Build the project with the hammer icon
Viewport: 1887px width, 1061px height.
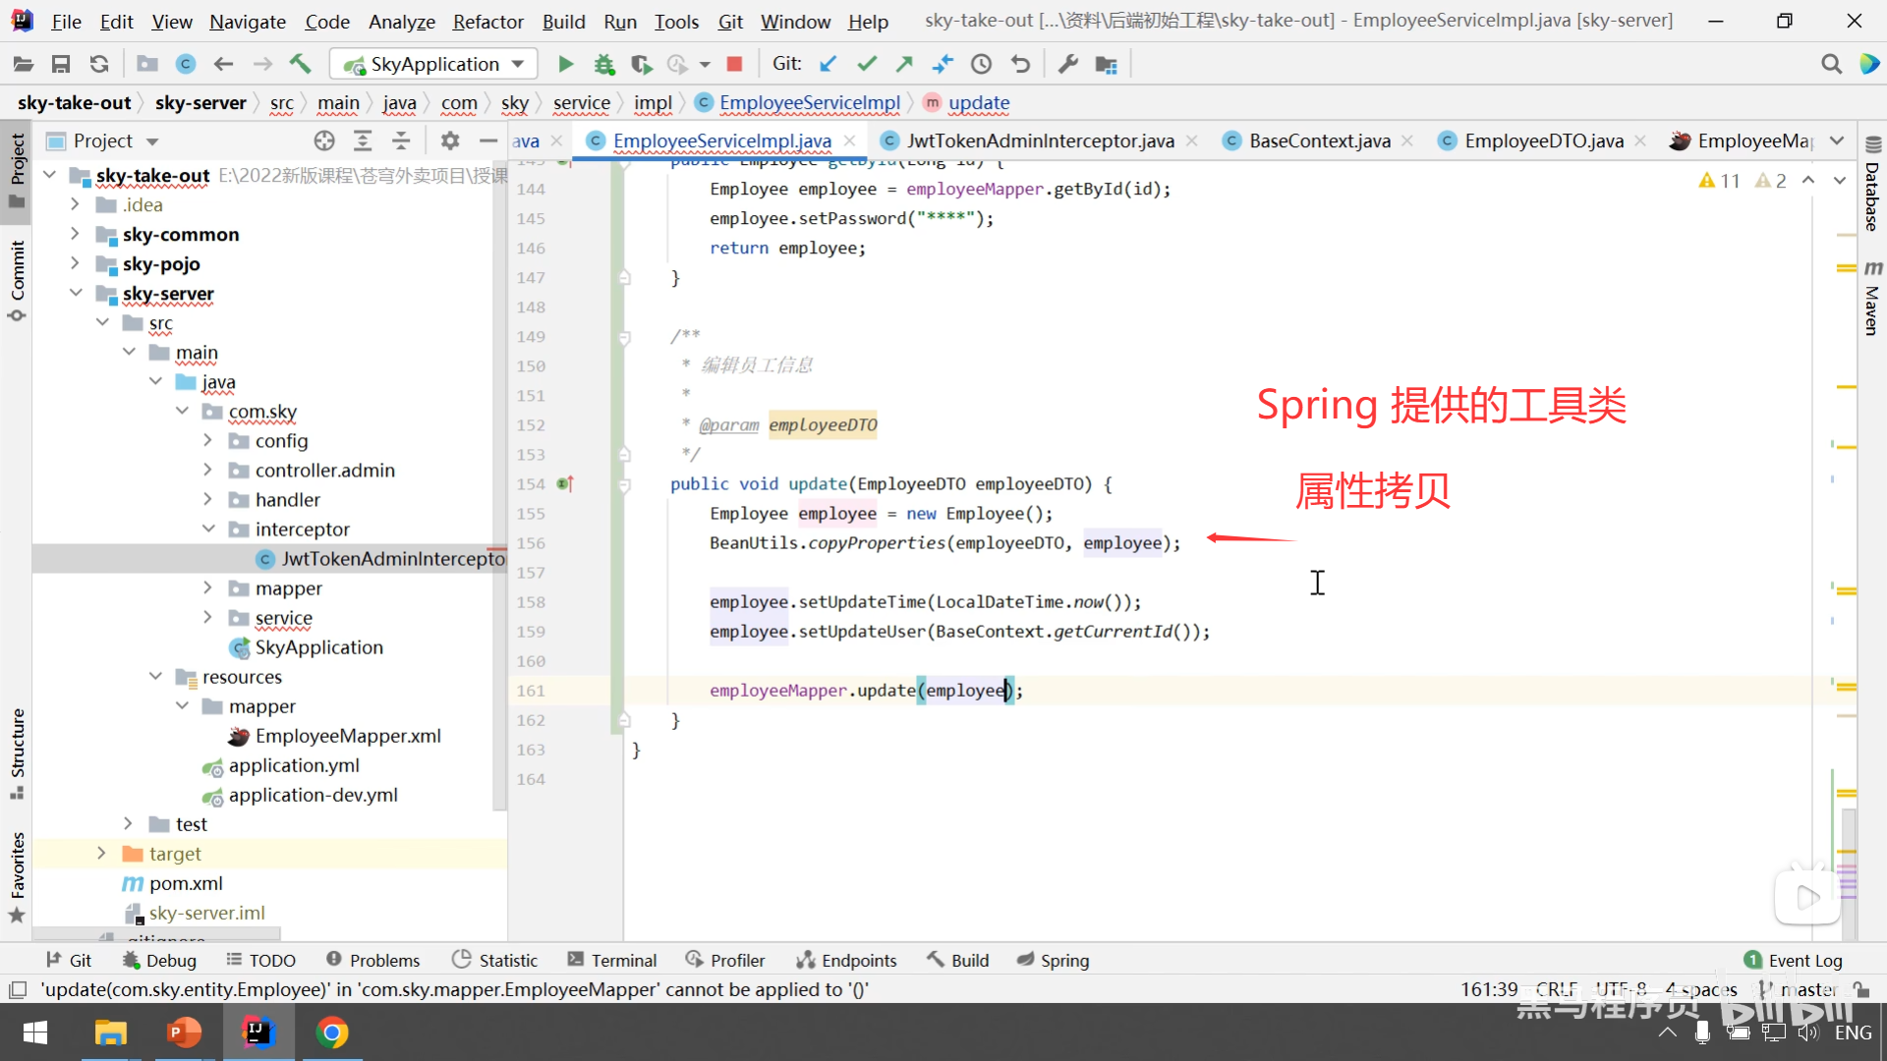point(300,64)
